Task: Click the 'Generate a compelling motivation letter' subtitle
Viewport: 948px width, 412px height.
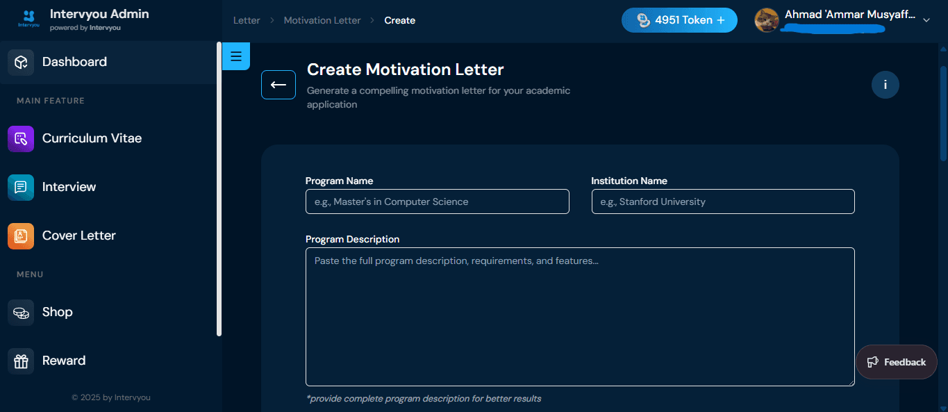Action: coord(439,97)
